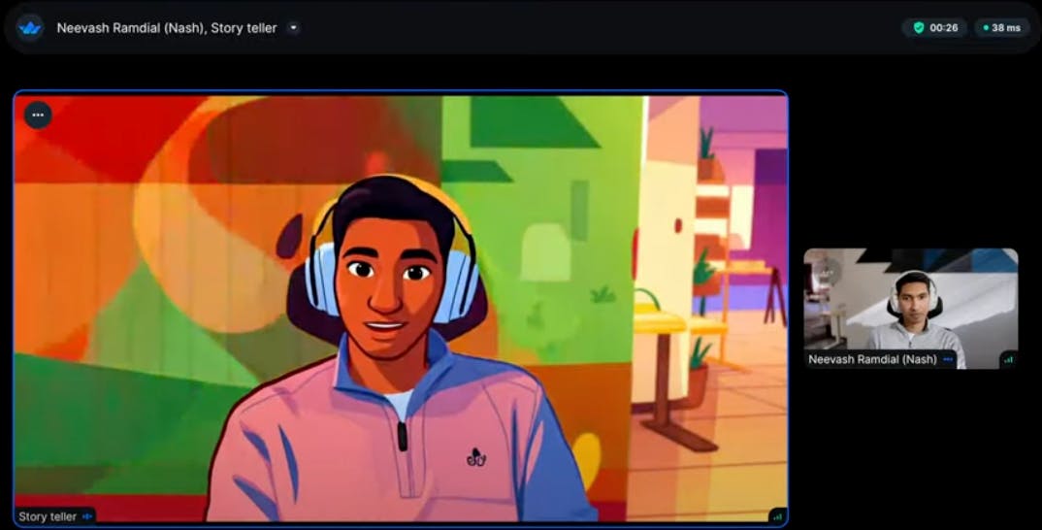The width and height of the screenshot is (1042, 530).
Task: Check the signal bars icon on Neevash's tile
Action: coord(1008,359)
